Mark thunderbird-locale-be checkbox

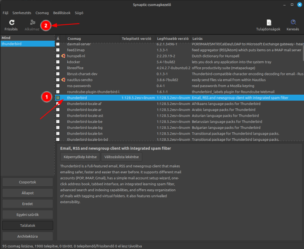[58, 122]
